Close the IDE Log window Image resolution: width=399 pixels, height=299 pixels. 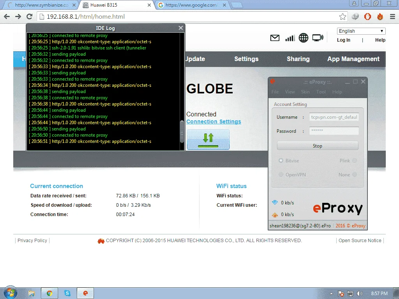point(181,28)
